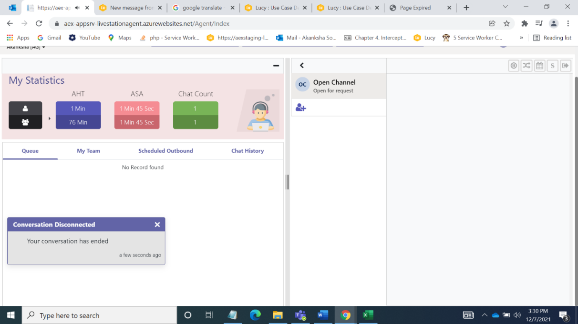Image resolution: width=578 pixels, height=324 pixels.
Task: Click the single agent icon in My Statistics
Action: point(25,108)
